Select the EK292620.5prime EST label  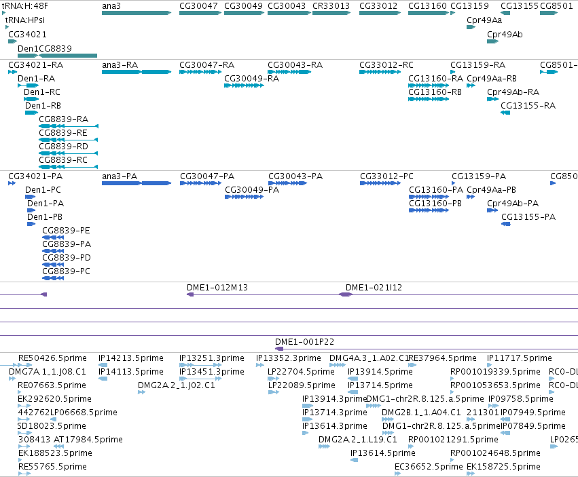(54, 399)
